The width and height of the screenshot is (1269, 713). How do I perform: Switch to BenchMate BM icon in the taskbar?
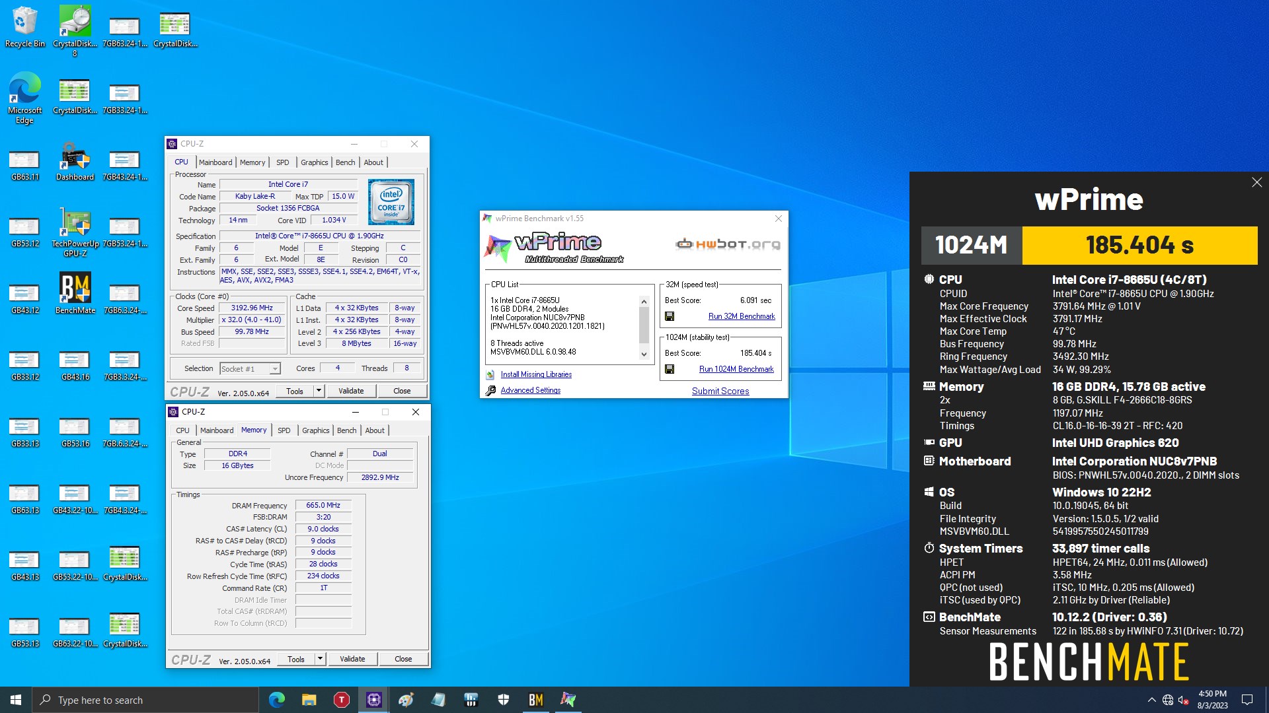click(x=536, y=700)
